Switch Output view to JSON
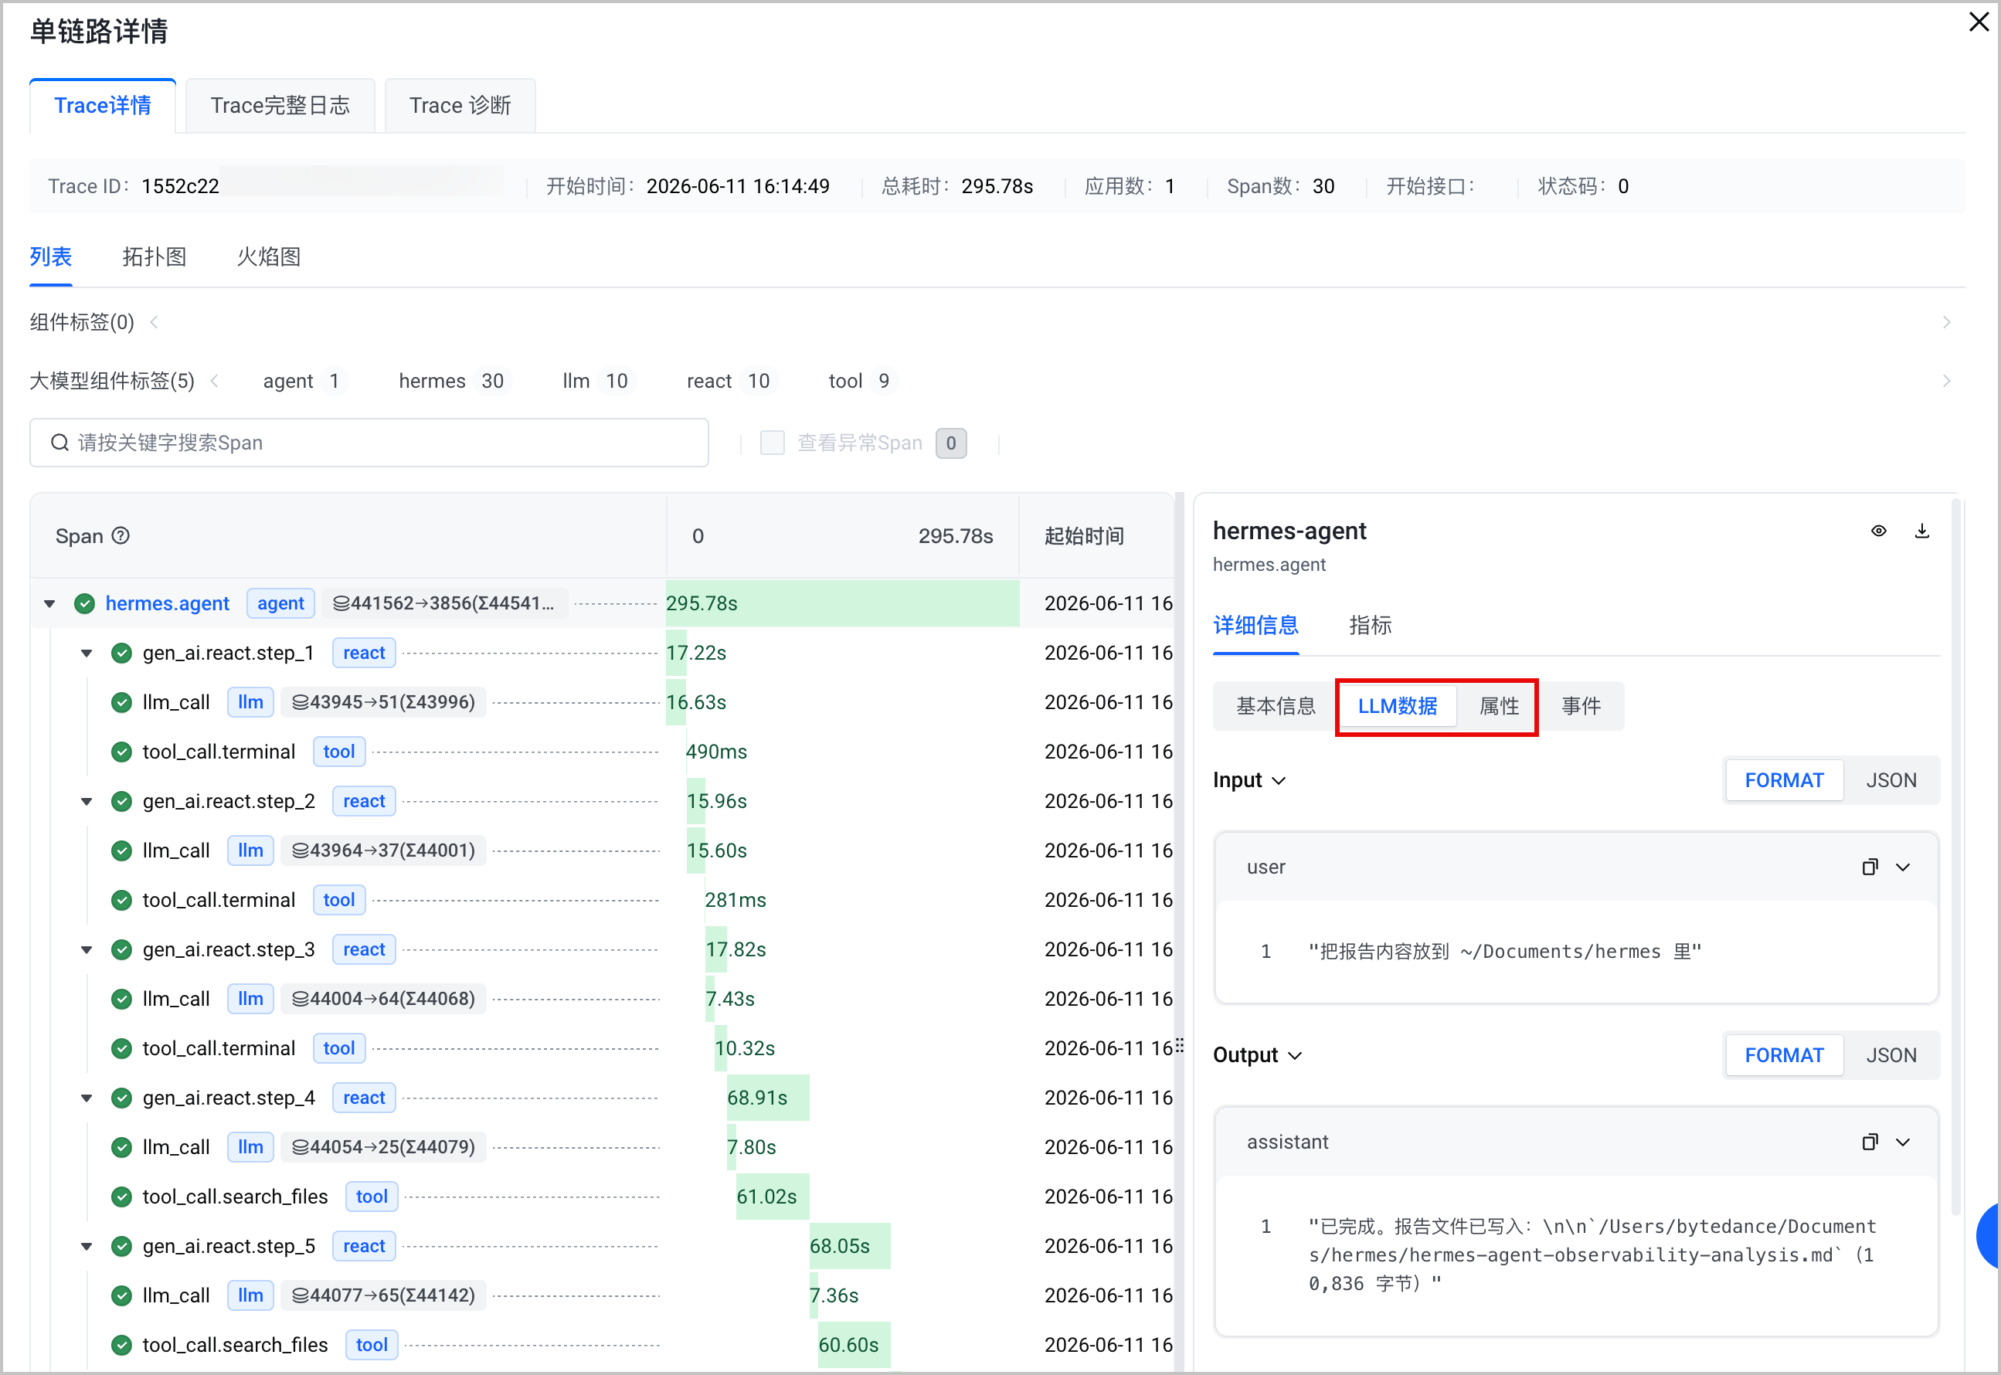The height and width of the screenshot is (1375, 2001). click(1891, 1055)
